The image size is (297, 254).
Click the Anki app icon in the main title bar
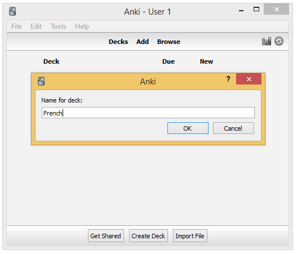tap(12, 11)
